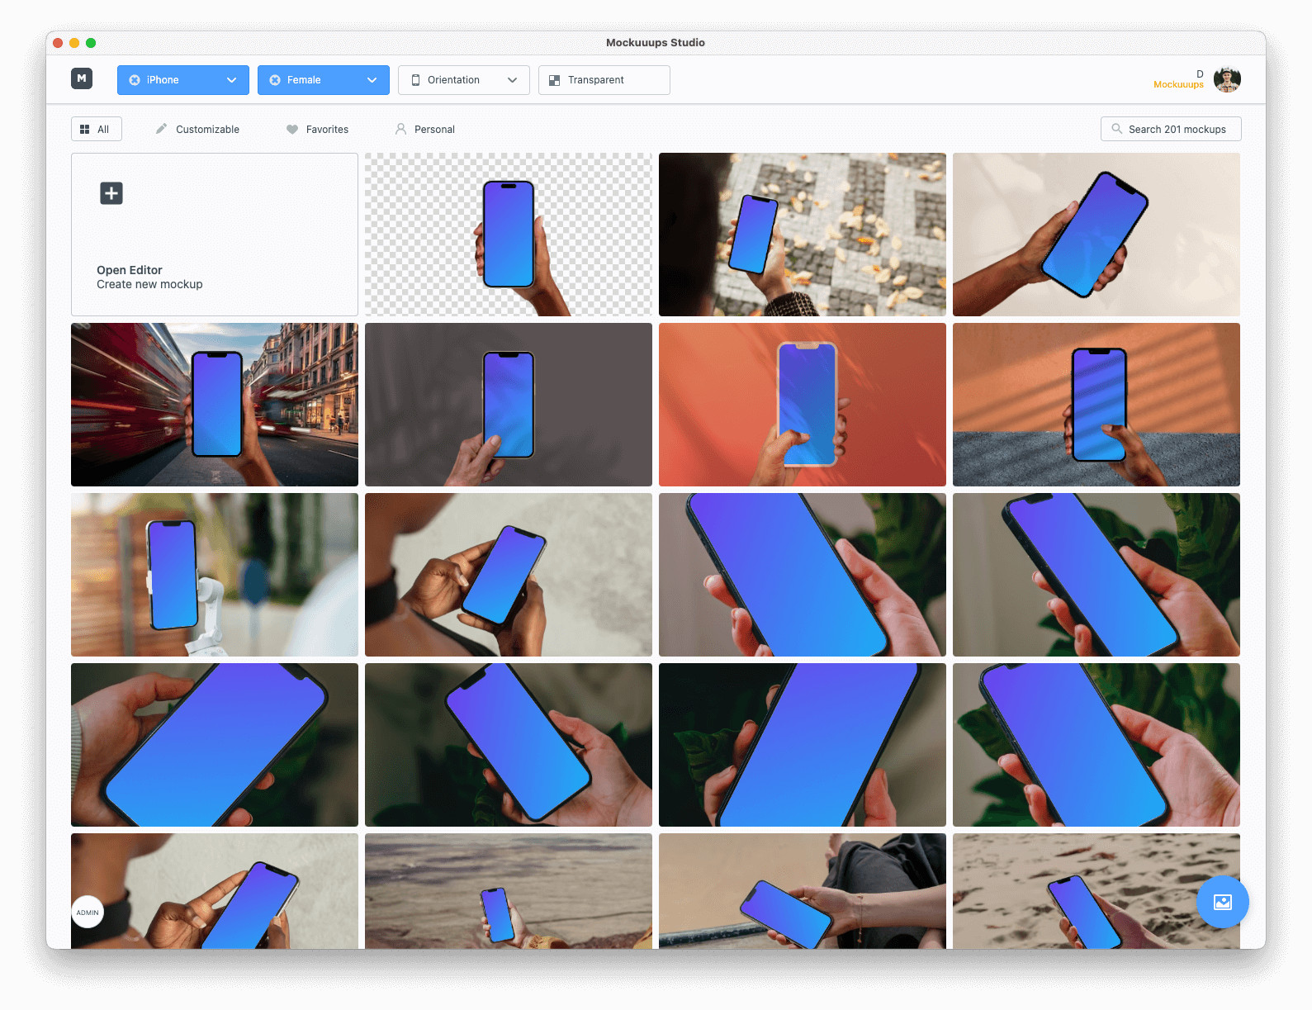Expand the Female filter dropdown arrow
Screen dimensions: 1312x1010
click(x=372, y=80)
